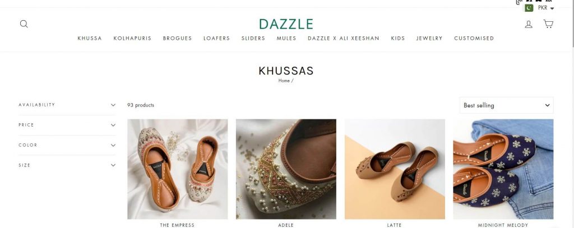Open the search magnifier icon

pyautogui.click(x=24, y=24)
